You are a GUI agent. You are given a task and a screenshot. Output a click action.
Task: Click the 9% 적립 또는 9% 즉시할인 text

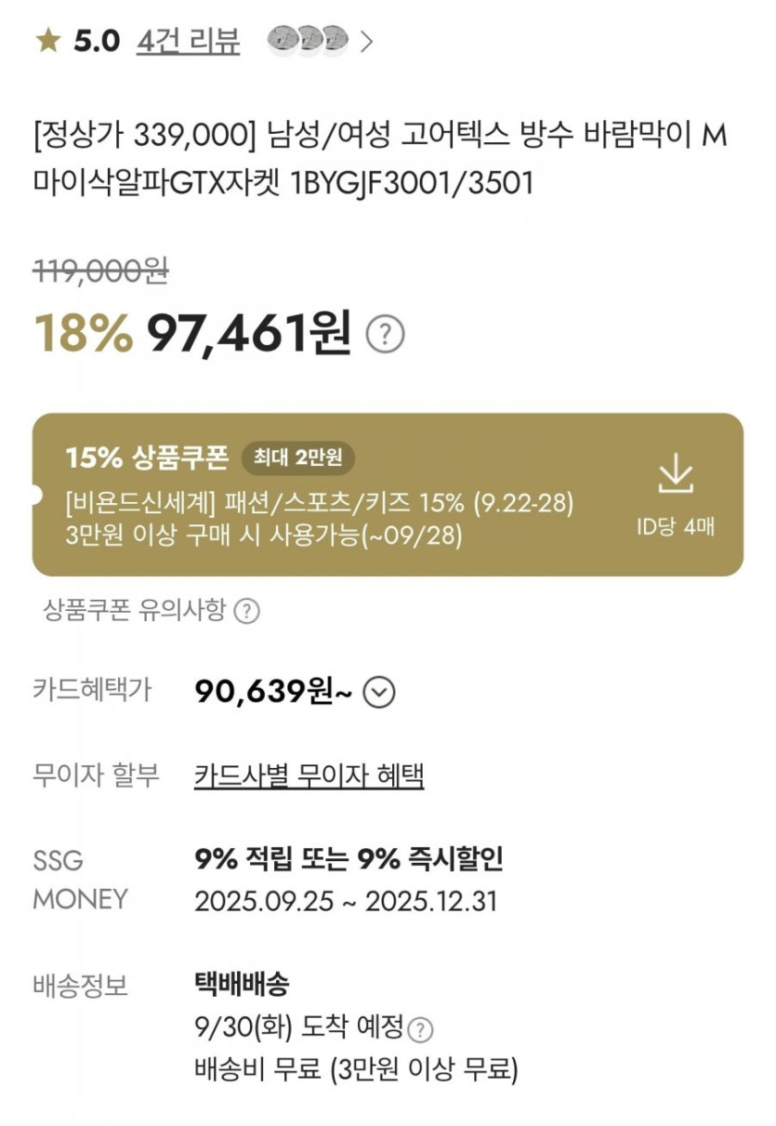click(349, 859)
